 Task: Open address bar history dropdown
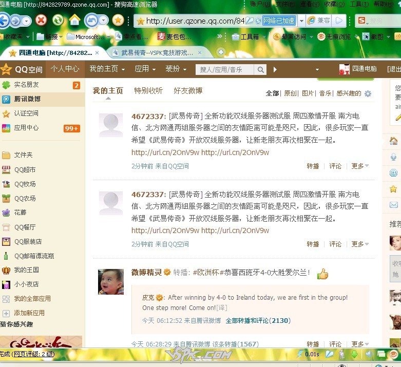point(301,21)
